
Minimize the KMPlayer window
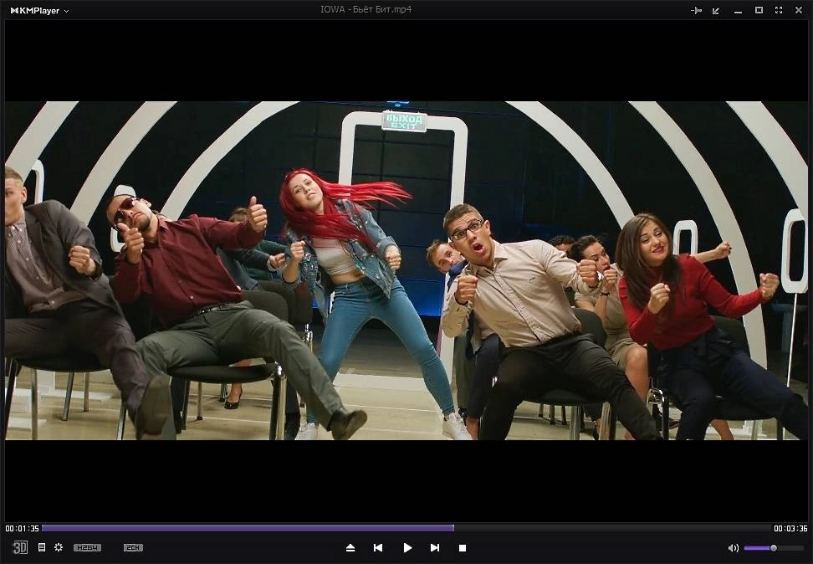738,11
